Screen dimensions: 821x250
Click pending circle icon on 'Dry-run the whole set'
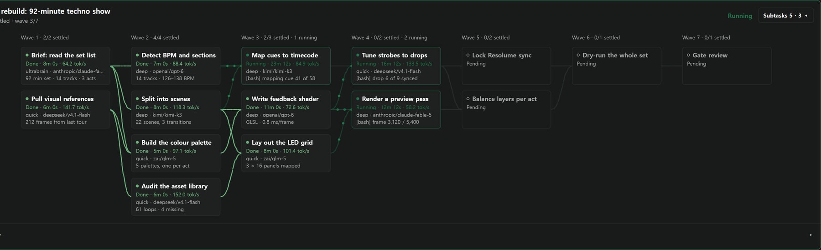point(578,55)
